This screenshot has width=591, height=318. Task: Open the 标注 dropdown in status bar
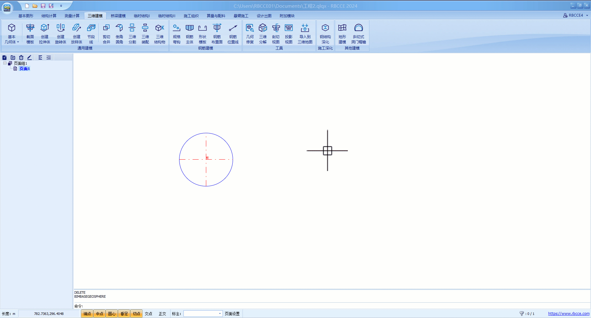220,314
